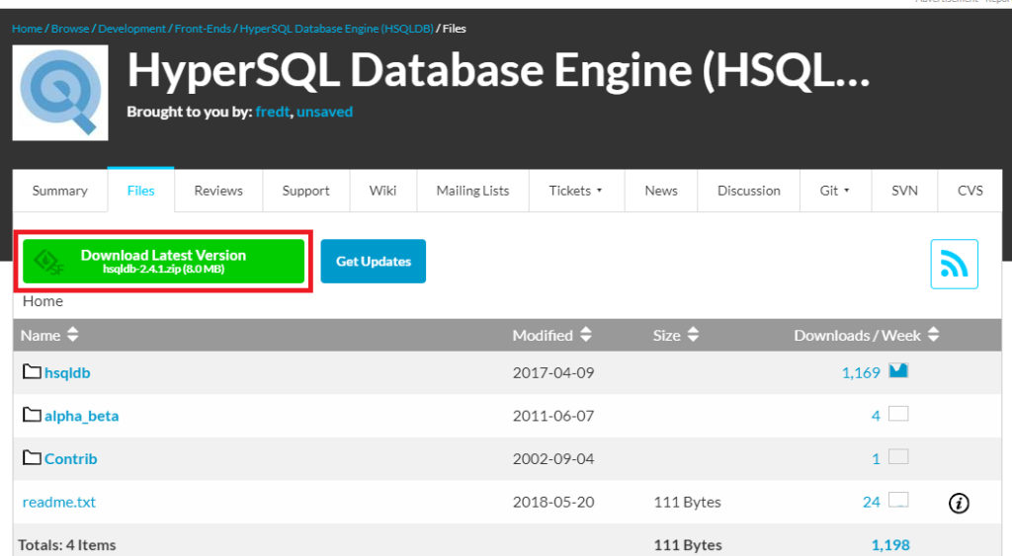Open the Reviews tab
Image resolution: width=1012 pixels, height=556 pixels.
point(218,191)
